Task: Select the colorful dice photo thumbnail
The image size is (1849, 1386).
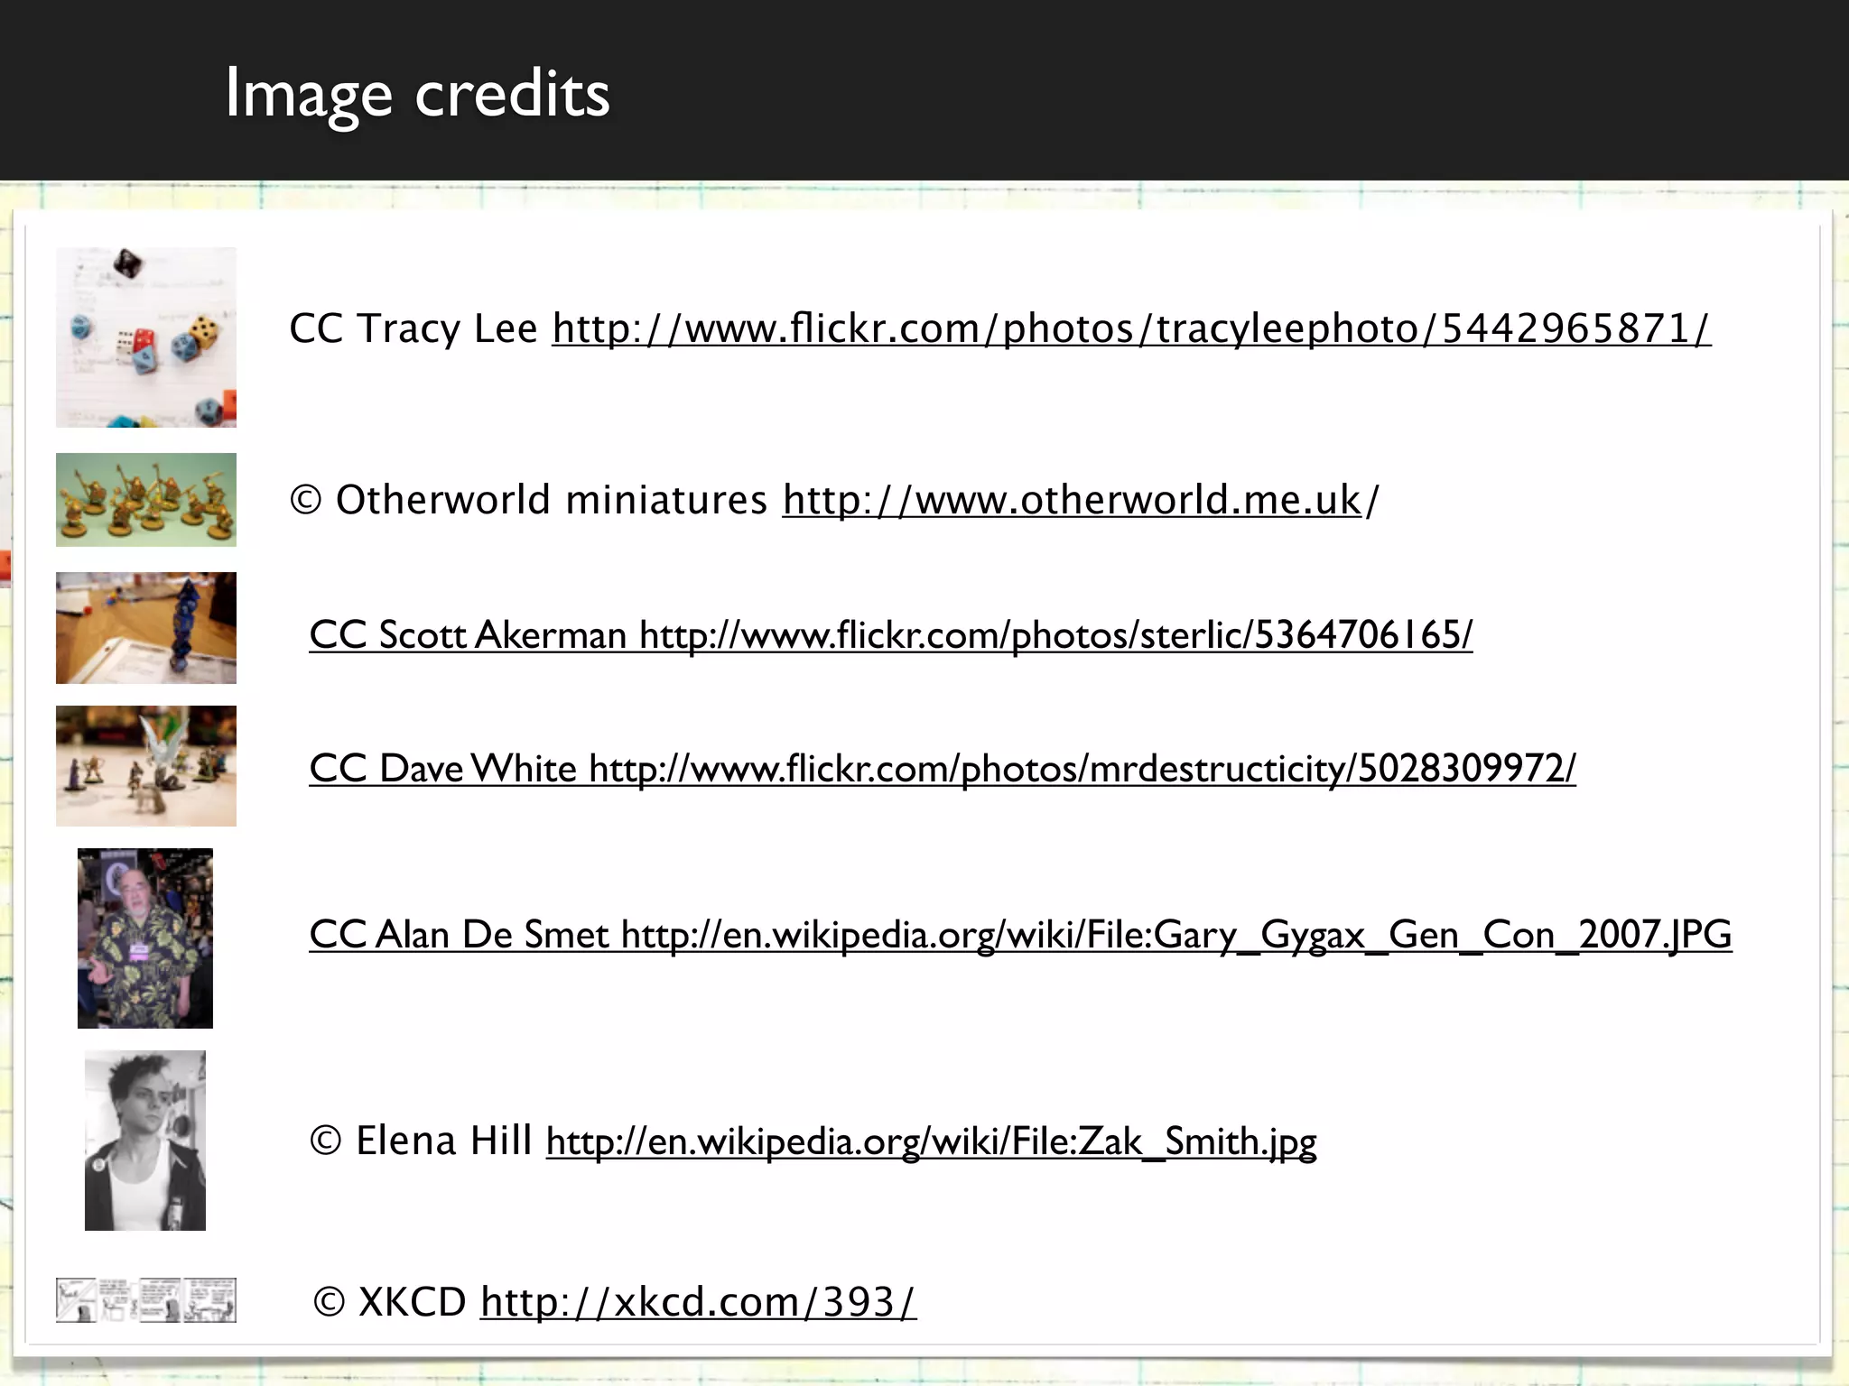Action: [x=146, y=337]
